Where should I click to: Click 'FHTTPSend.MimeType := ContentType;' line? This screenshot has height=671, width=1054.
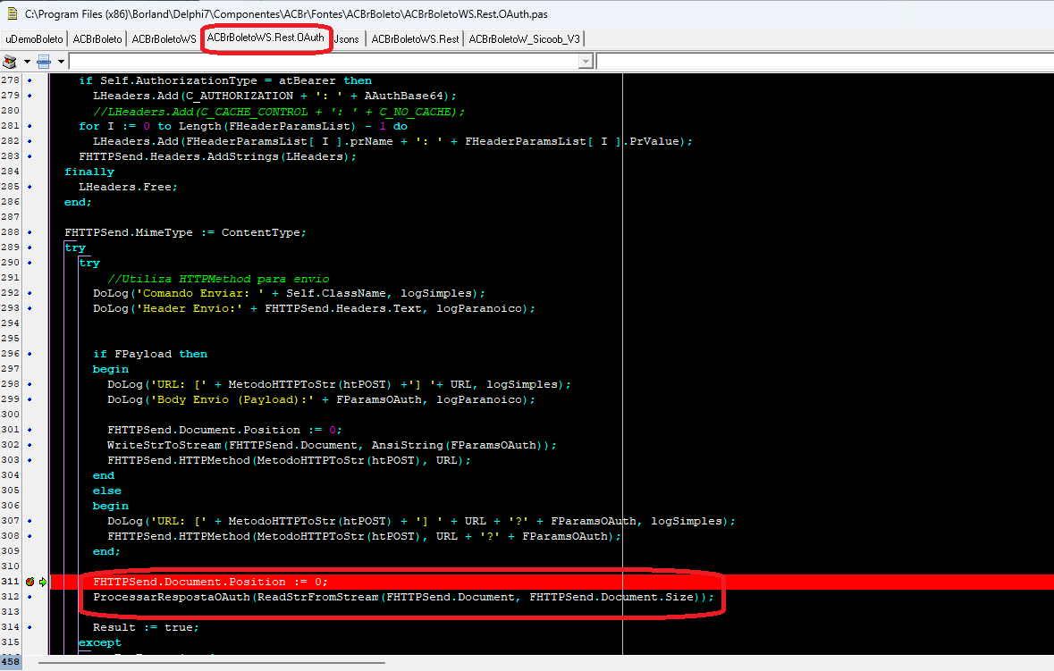(186, 232)
